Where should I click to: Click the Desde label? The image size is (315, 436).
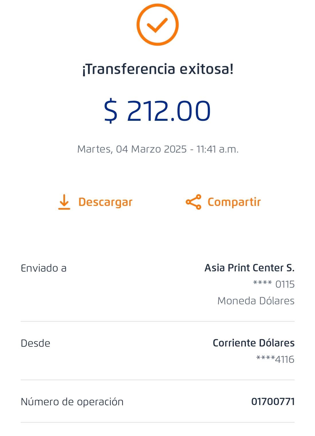pyautogui.click(x=36, y=343)
